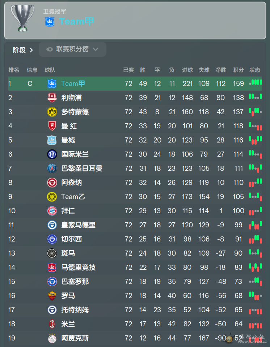
Task: Toggle the eye icon beside 联赛积分榜
Action: (50, 49)
